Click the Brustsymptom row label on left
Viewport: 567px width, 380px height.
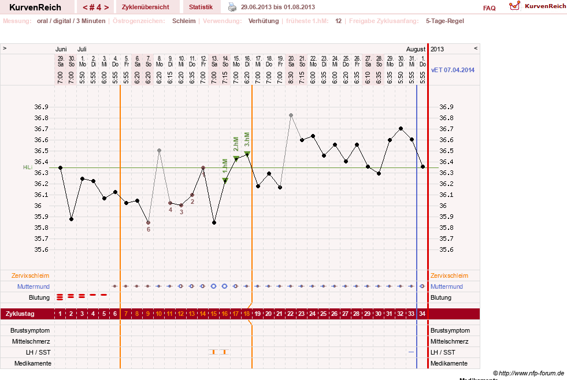pyautogui.click(x=30, y=330)
